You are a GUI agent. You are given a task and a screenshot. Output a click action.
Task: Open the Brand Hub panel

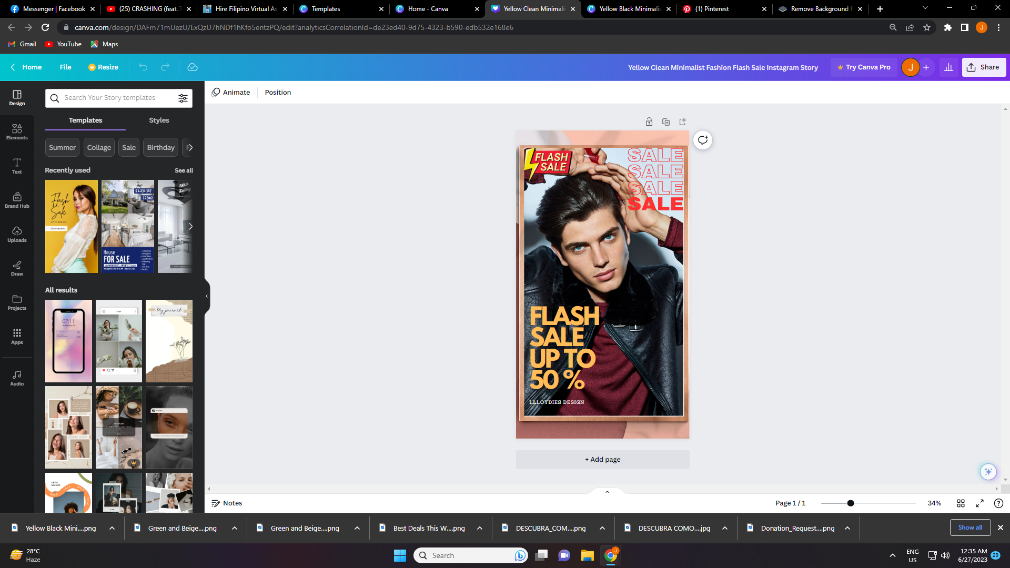[17, 200]
